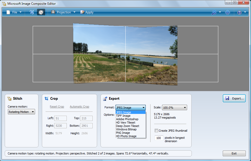Choose Adobe Photoshop format option
Screen dimensions: 251x161
[x=130, y=119]
